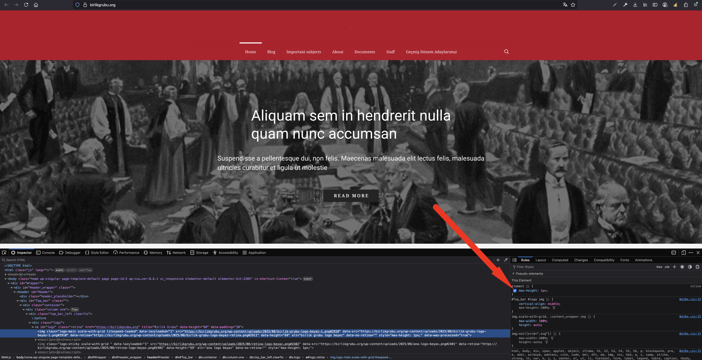Expand the head node in markup tree
Viewport: 702px width, 360px height.
pos(6,274)
